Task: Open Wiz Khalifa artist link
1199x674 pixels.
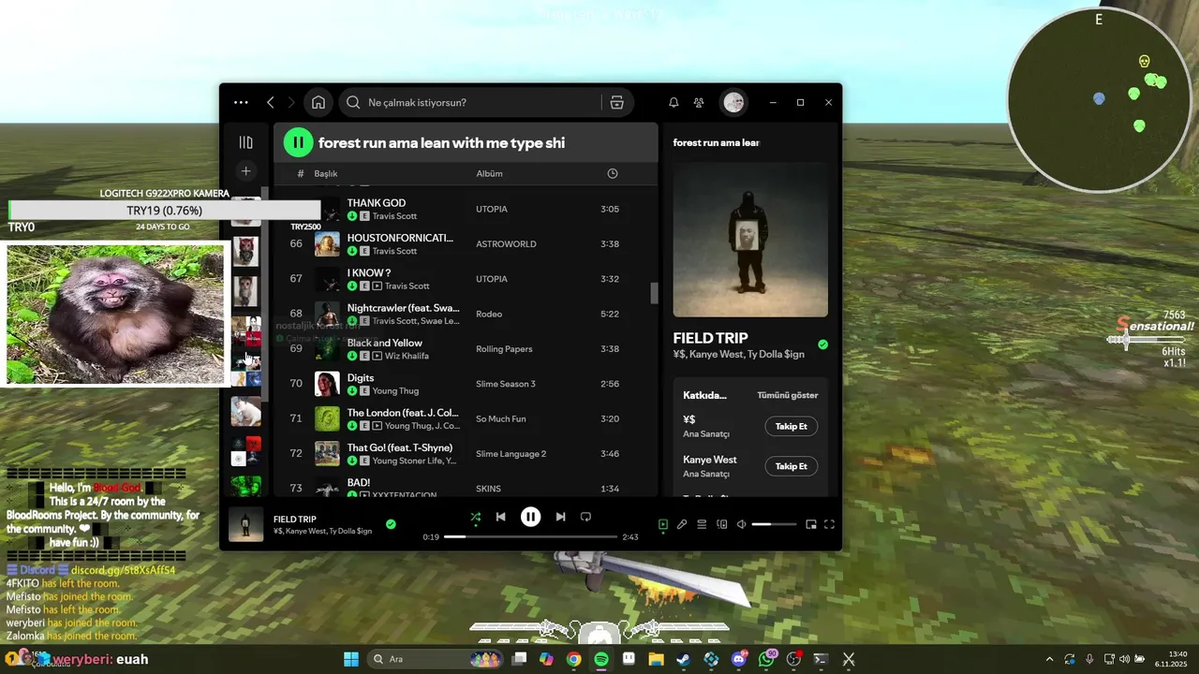Action: pos(407,356)
